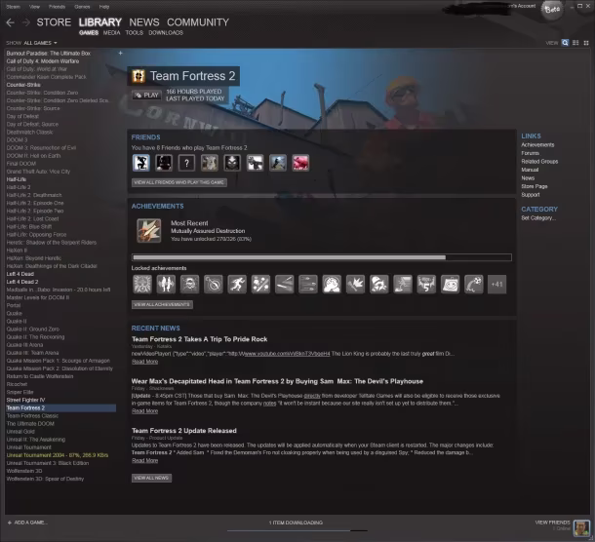This screenshot has height=542, width=595.
Task: Open headline Team Fortress 2 Takes A Trip To Pride Rock
Action: [x=200, y=339]
